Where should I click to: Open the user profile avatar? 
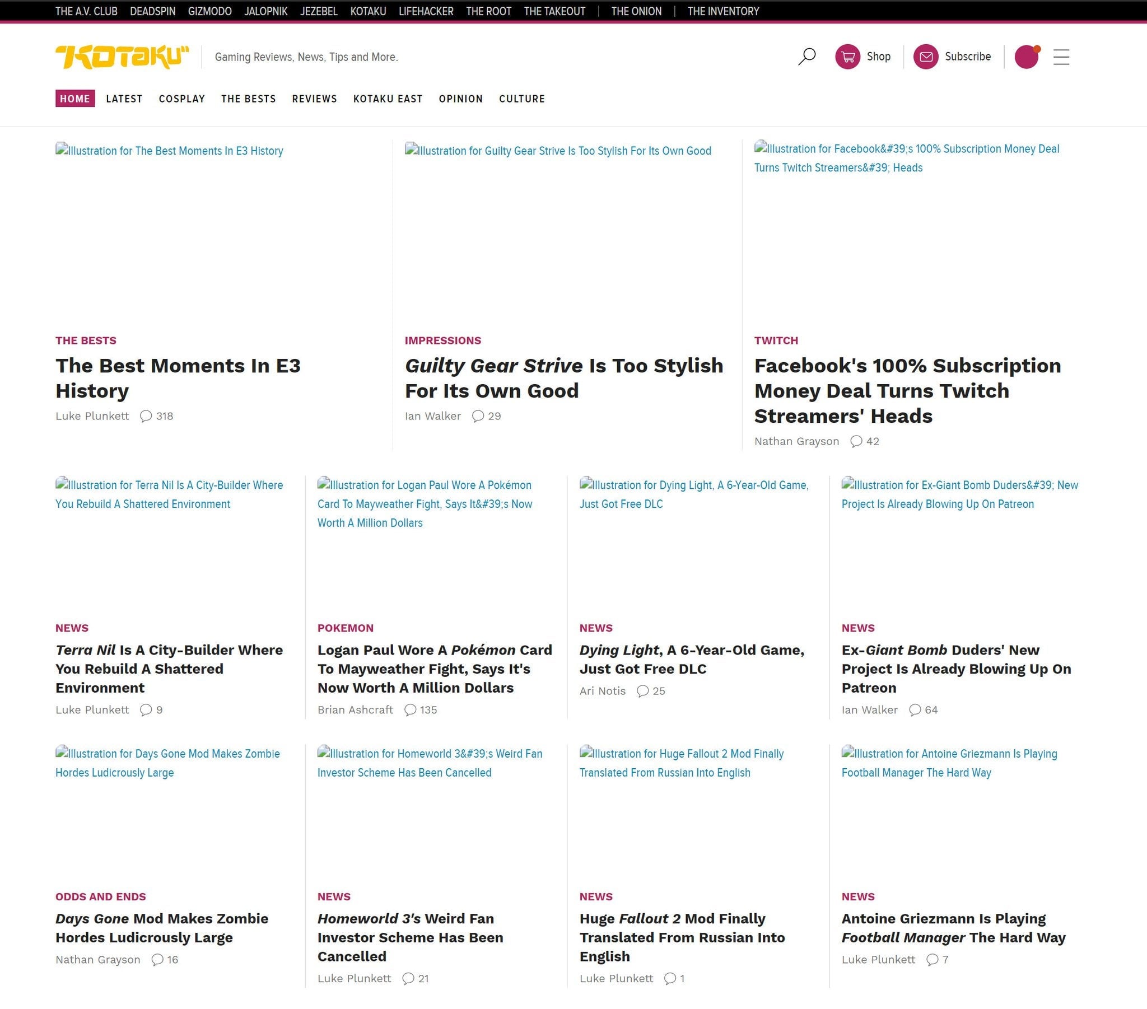tap(1027, 57)
